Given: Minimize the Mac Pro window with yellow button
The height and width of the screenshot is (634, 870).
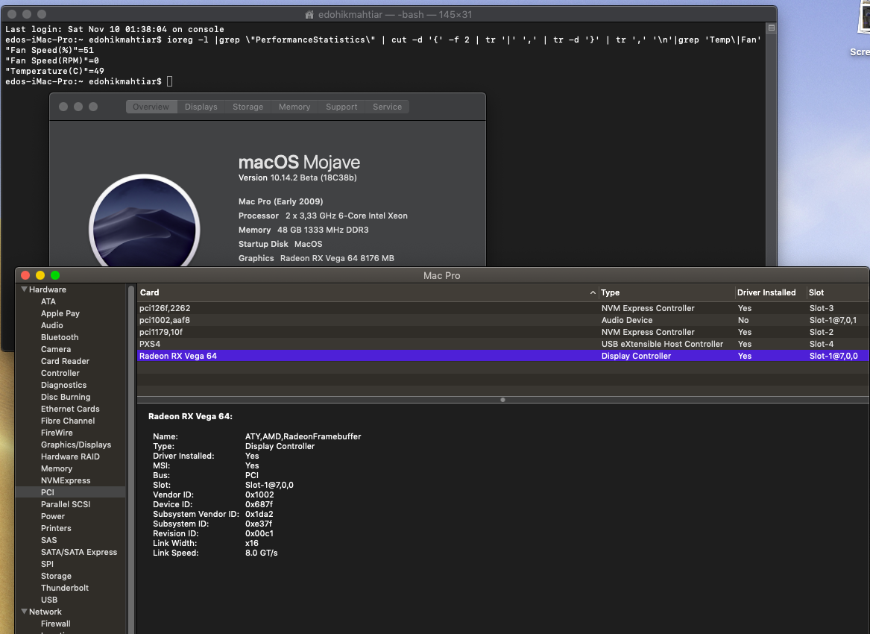Looking at the screenshot, I should pyautogui.click(x=40, y=275).
